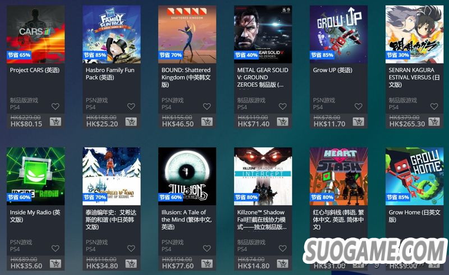
Task: Add Illusion: A Tale of the Mind to cart
Action: click(x=207, y=264)
